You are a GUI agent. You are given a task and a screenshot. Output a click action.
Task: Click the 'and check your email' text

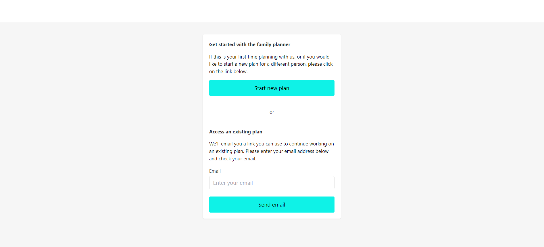pyautogui.click(x=232, y=159)
